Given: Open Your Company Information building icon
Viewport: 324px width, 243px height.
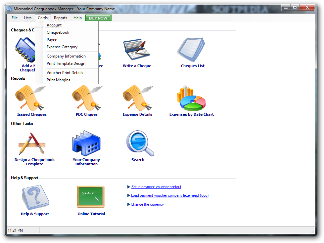Looking at the screenshot, I should point(86,143).
